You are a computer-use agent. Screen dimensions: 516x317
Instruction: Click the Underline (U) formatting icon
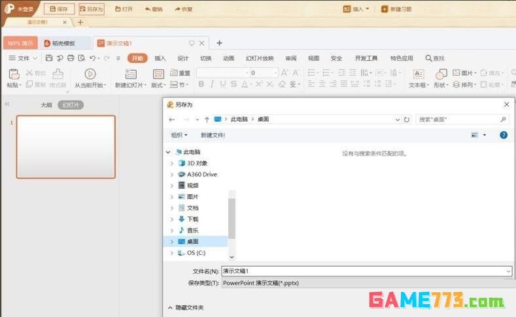[x=223, y=84]
